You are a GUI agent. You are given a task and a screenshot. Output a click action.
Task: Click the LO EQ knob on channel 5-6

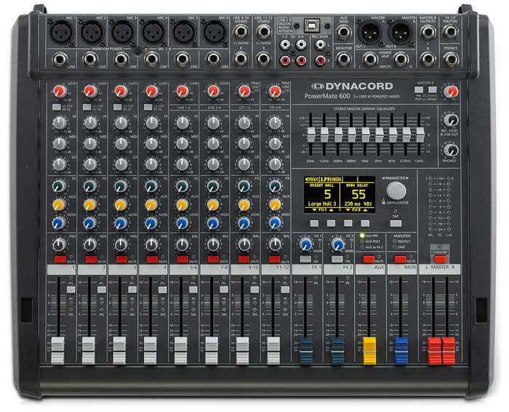182,164
